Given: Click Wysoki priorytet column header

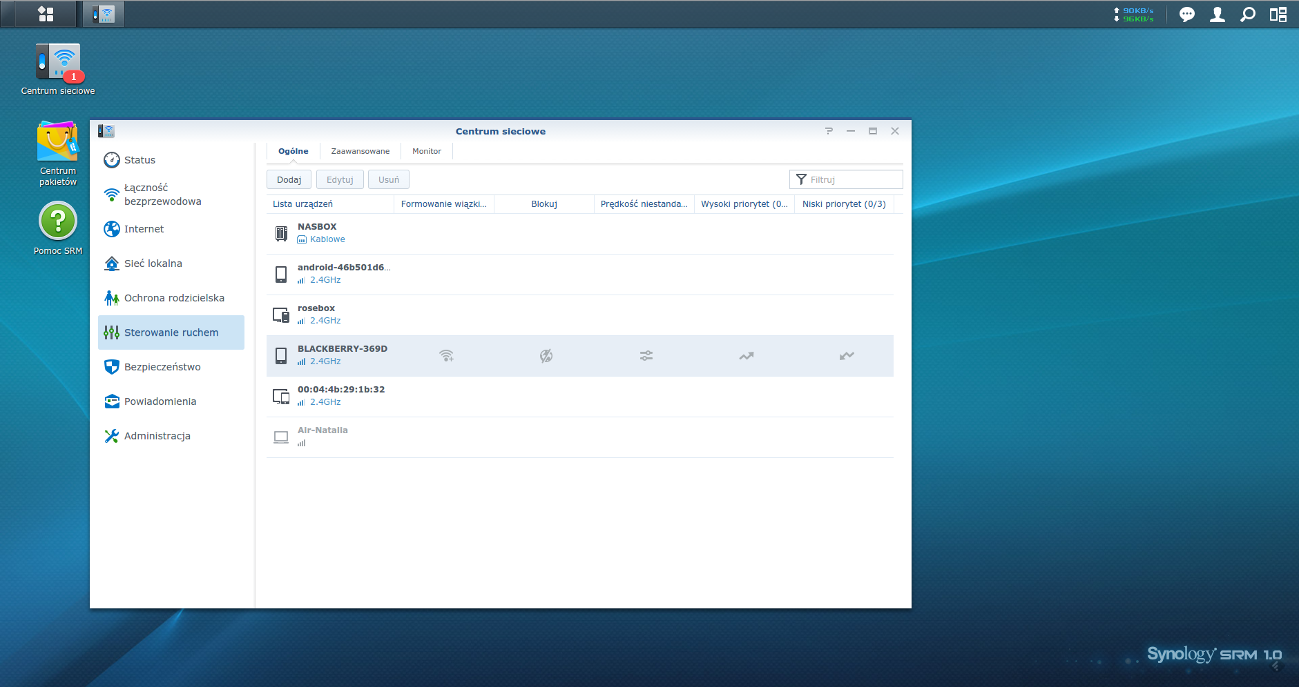Looking at the screenshot, I should [x=744, y=204].
